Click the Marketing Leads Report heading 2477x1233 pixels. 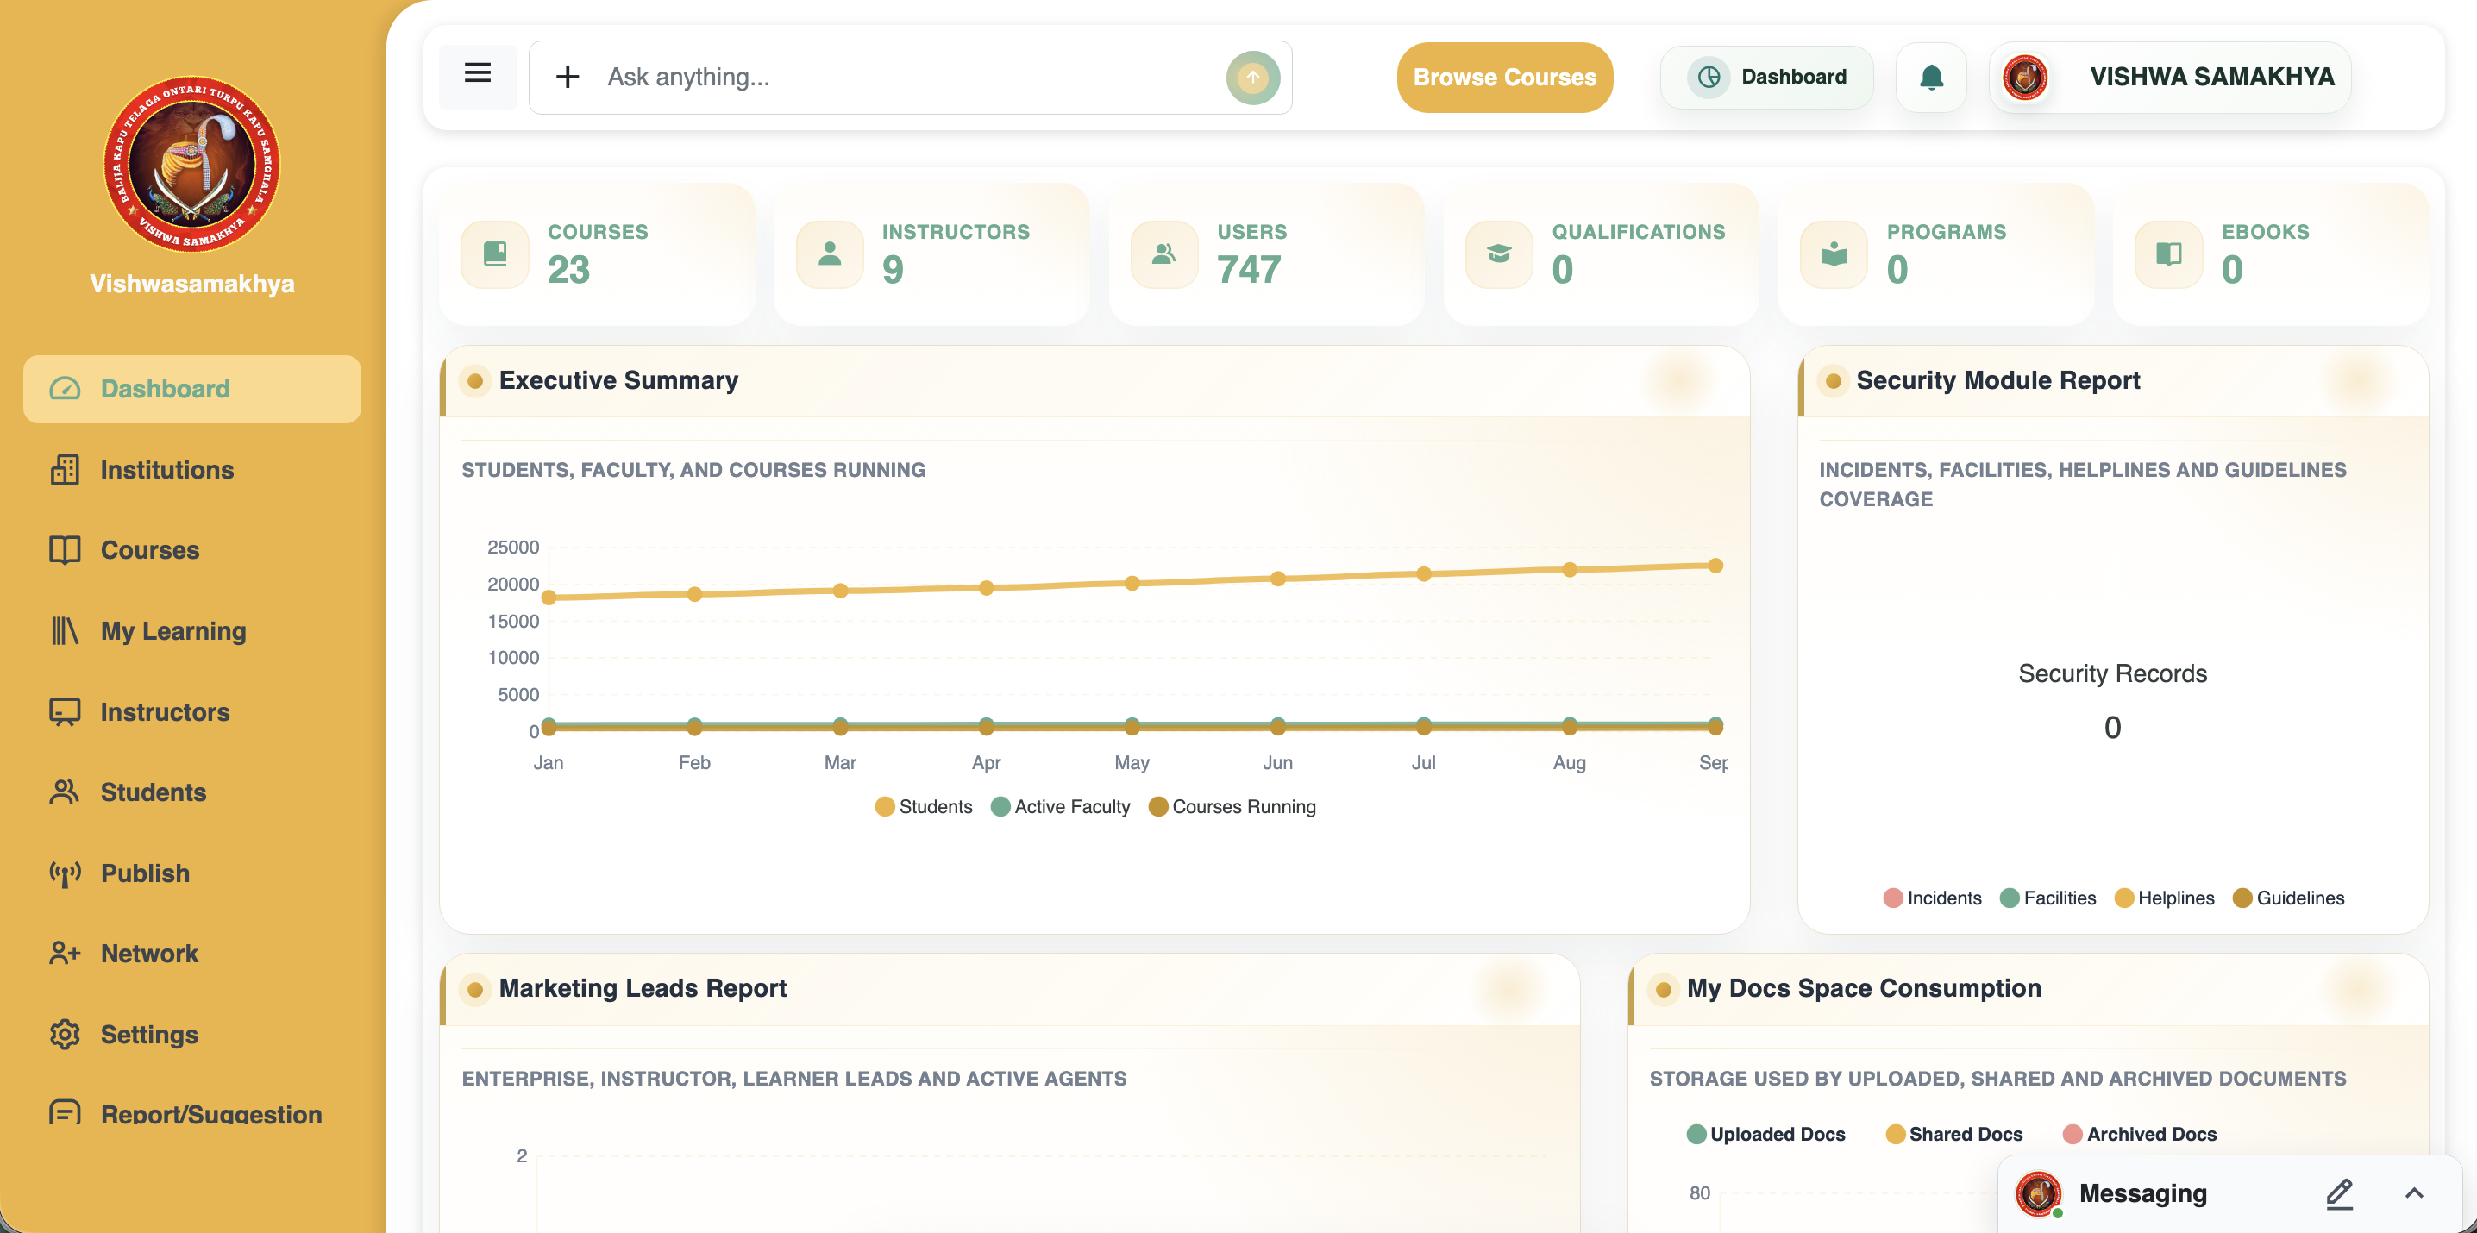[643, 988]
